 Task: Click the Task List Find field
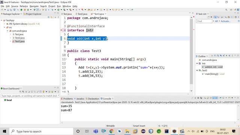(x=204, y=21)
